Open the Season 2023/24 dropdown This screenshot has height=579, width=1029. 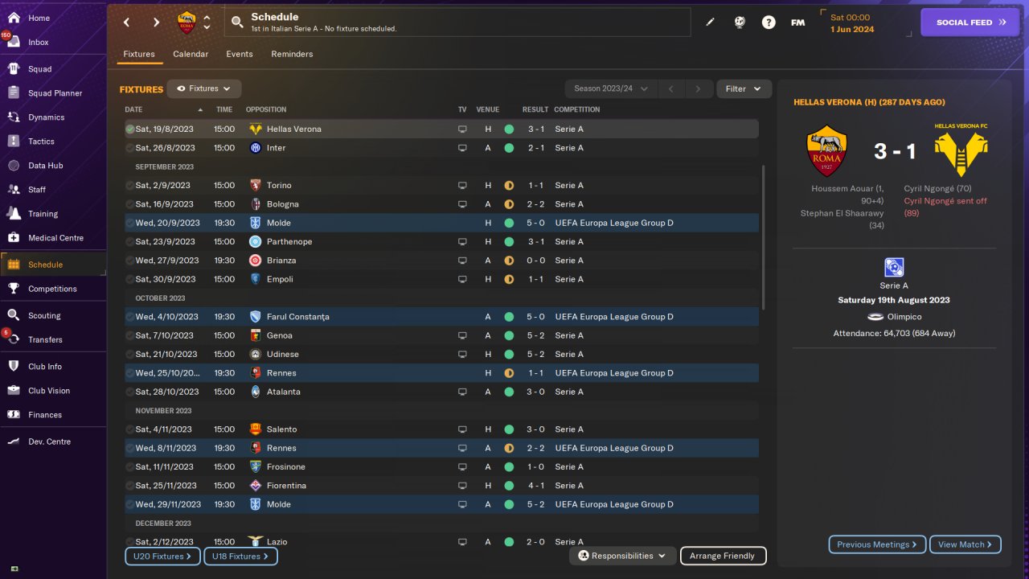coord(611,88)
